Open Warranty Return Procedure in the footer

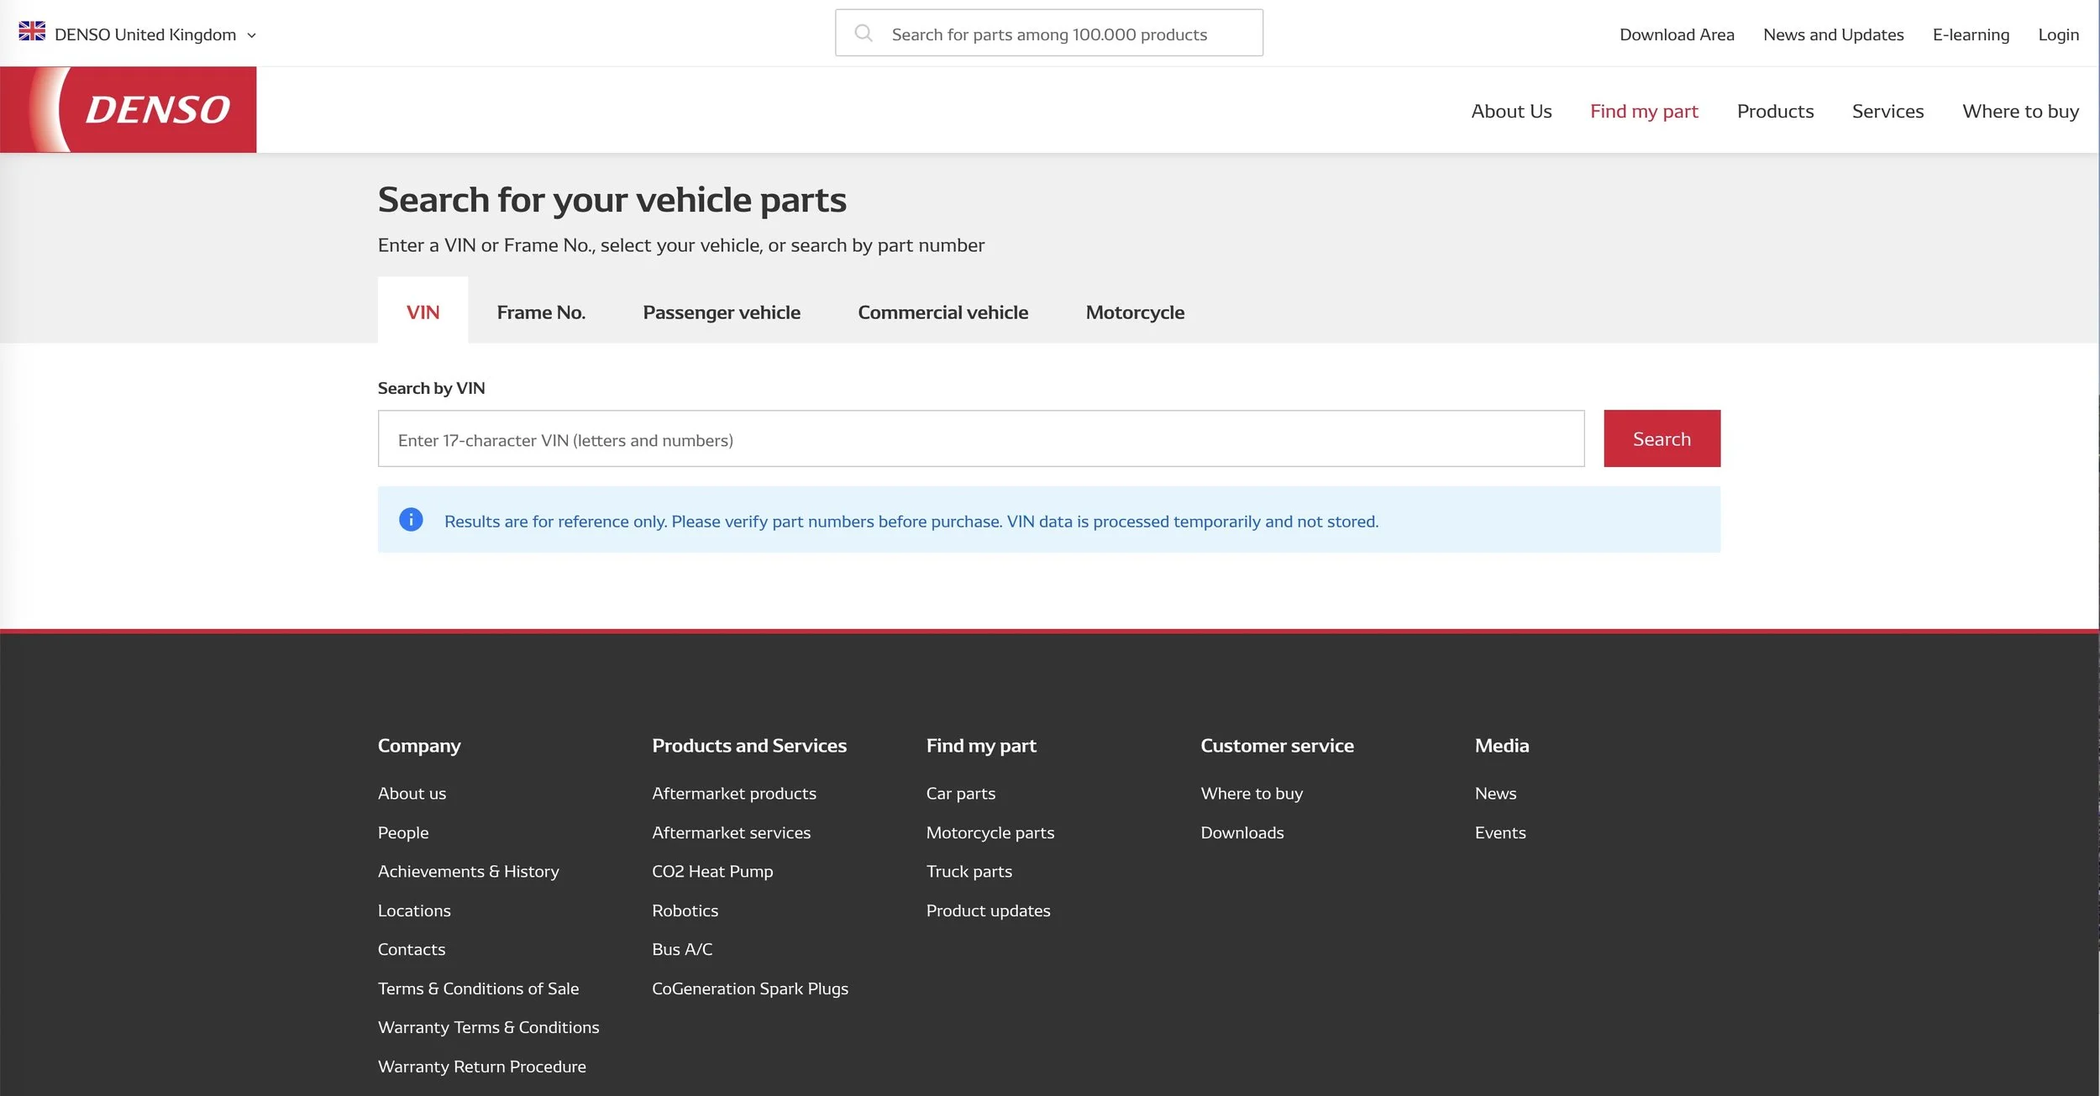tap(482, 1066)
